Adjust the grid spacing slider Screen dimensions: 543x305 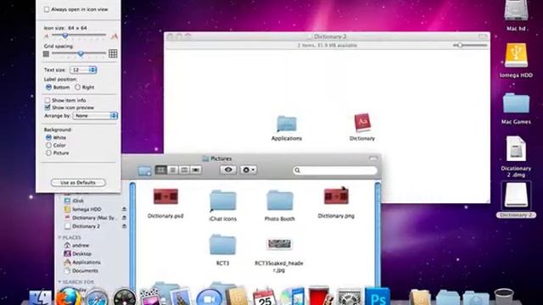coord(81,53)
